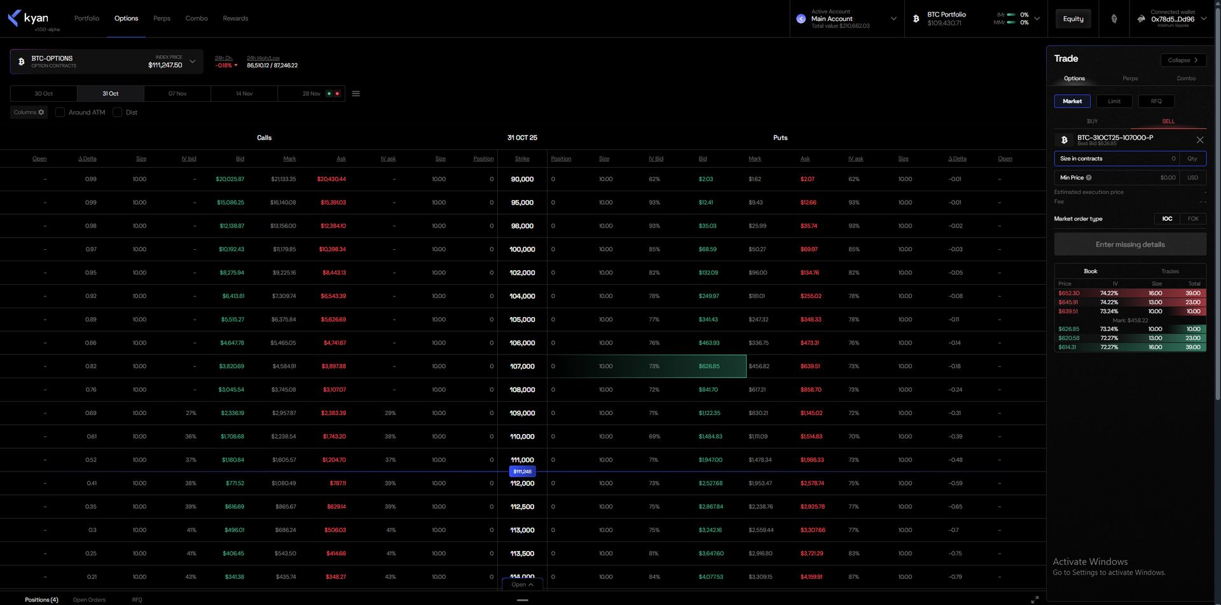Screen dimensions: 1221x605
Task: Click the Equity button
Action: point(1073,19)
